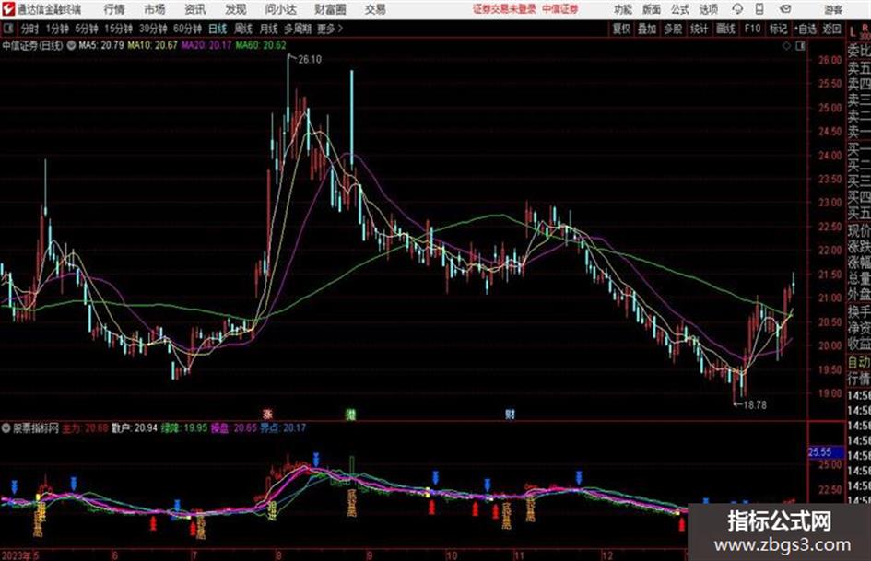Click the 多股 multi-stock button

tap(673, 29)
